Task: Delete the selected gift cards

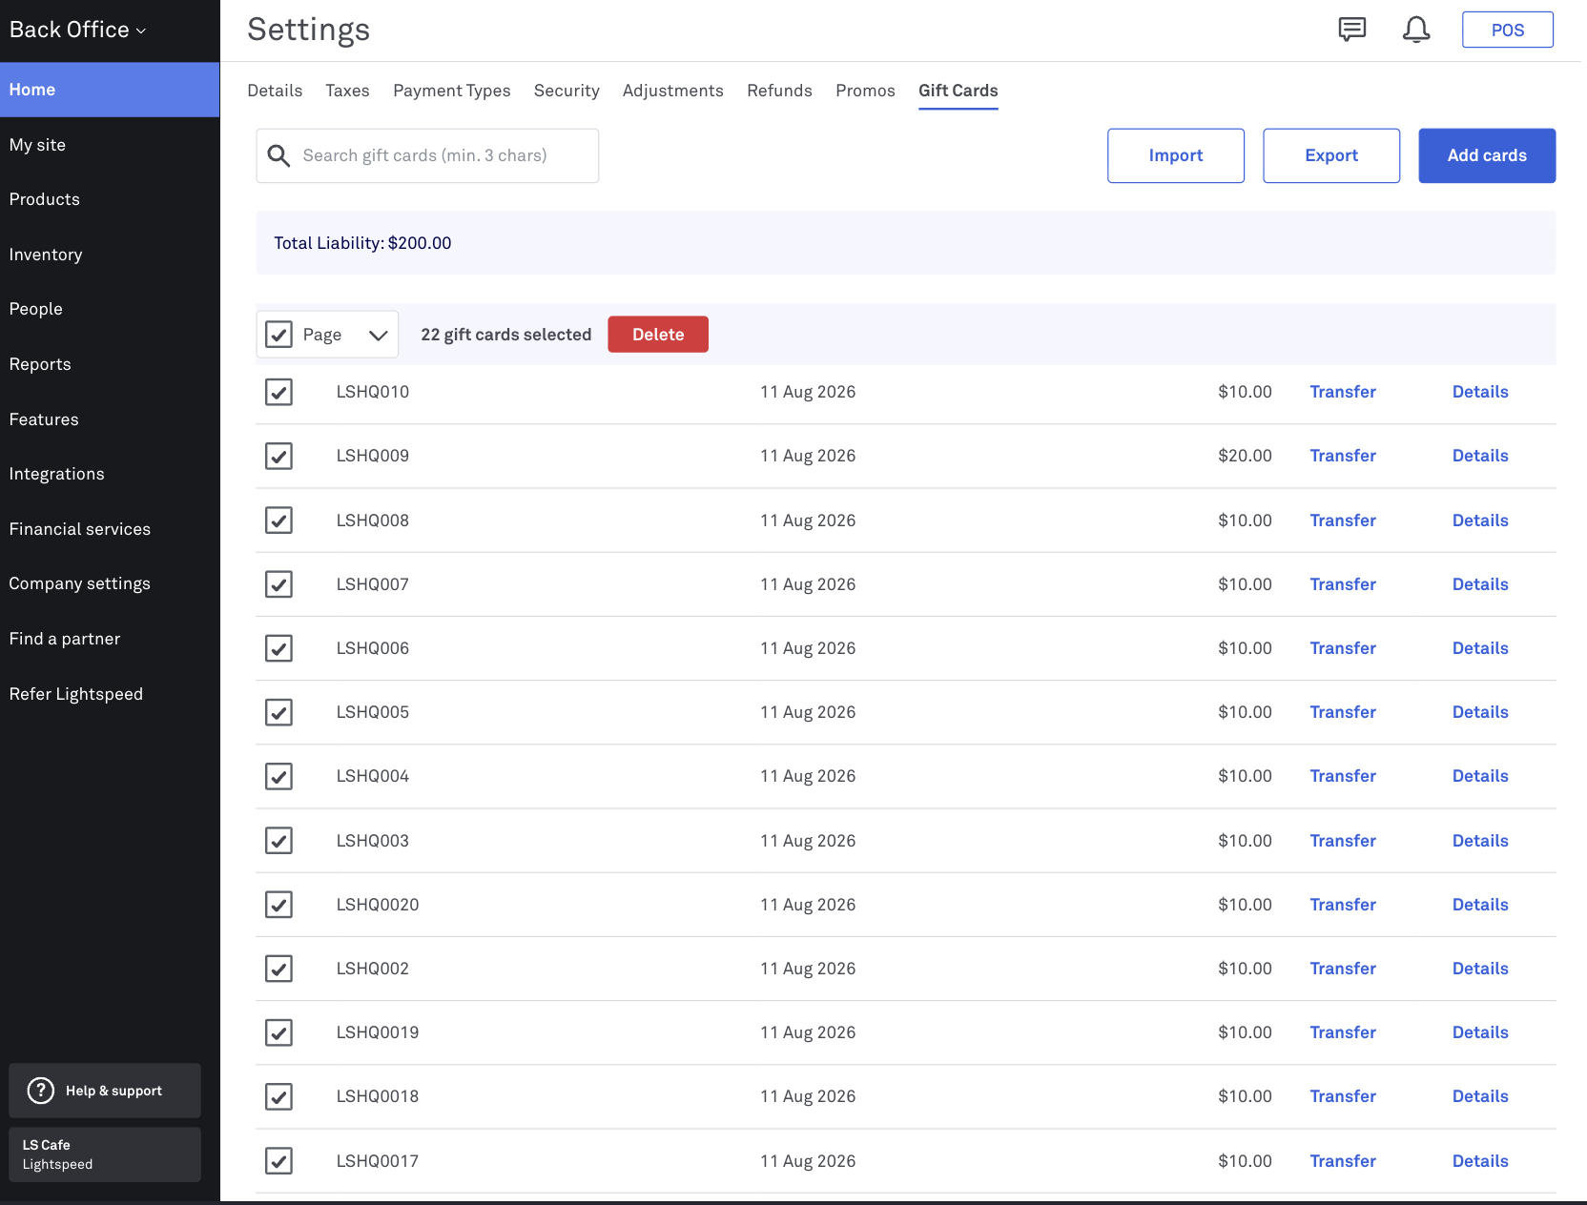Action: point(658,335)
